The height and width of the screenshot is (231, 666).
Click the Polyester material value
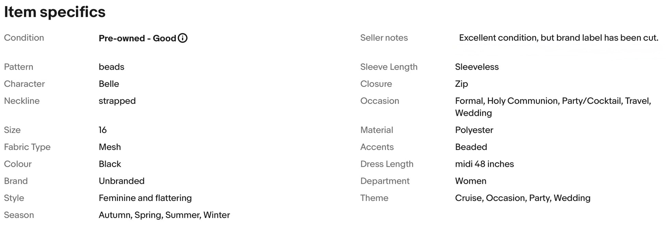(474, 130)
